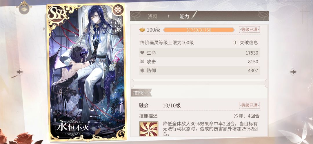
Task: Select the 能力 tab
Action: 184,16
